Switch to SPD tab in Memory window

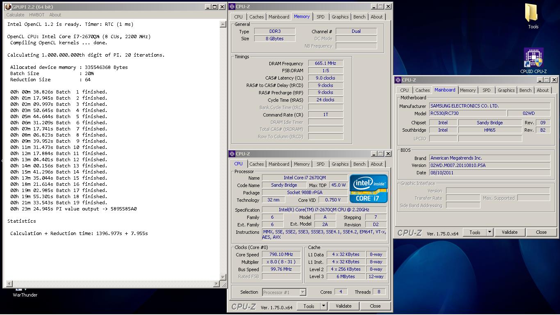[x=321, y=17]
